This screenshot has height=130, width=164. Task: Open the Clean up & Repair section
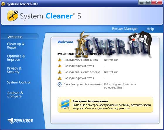pos(16,45)
